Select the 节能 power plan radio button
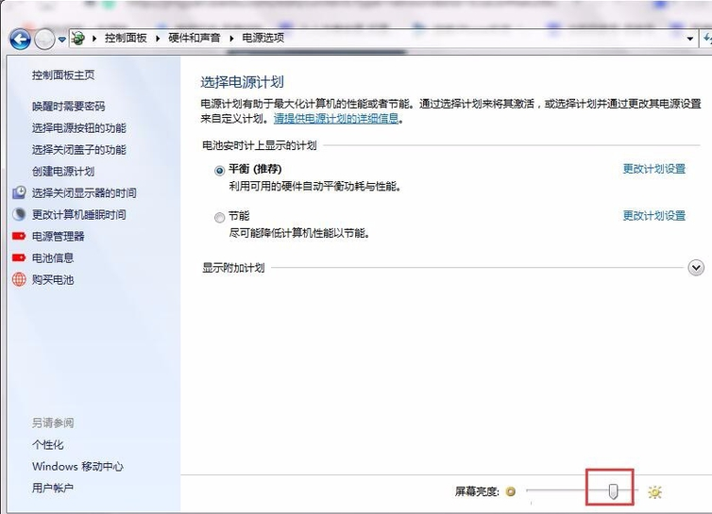Viewport: 712px width, 514px height. (x=220, y=217)
